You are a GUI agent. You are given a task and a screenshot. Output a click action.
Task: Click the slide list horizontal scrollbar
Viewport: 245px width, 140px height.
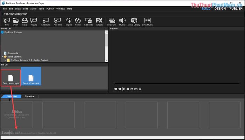[x=122, y=138]
